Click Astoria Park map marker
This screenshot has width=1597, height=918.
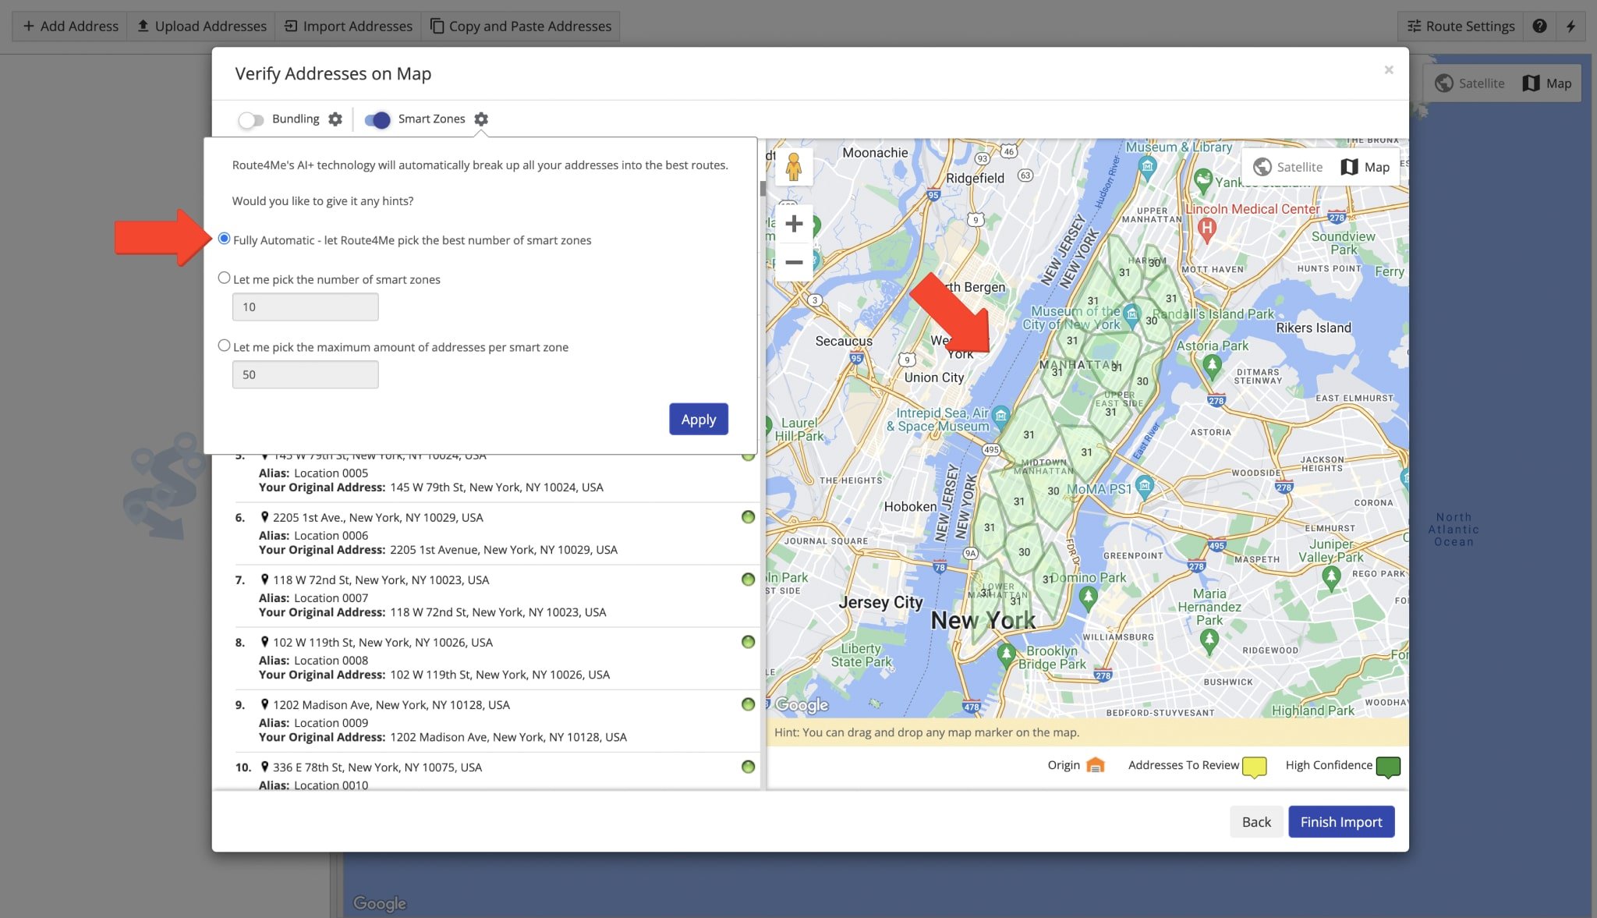1212,365
